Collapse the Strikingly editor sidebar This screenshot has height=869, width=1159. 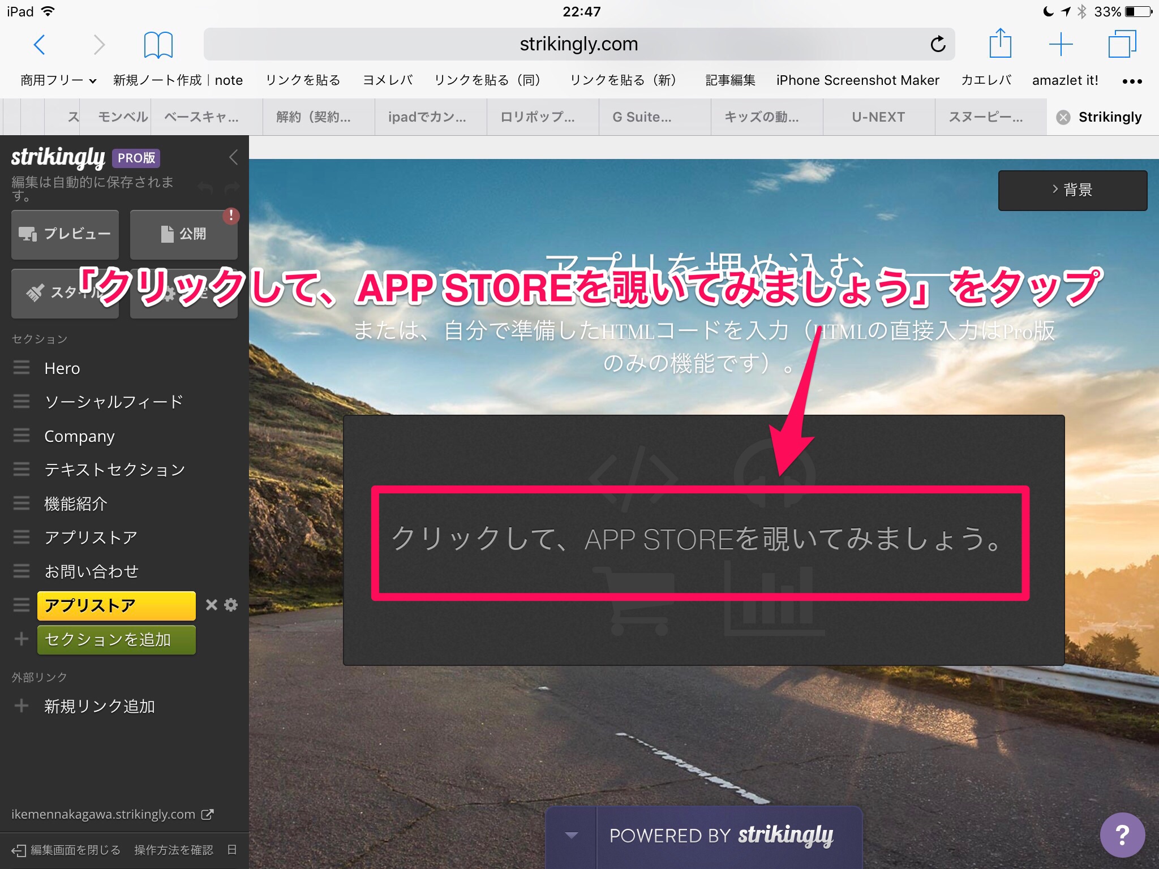tap(233, 157)
